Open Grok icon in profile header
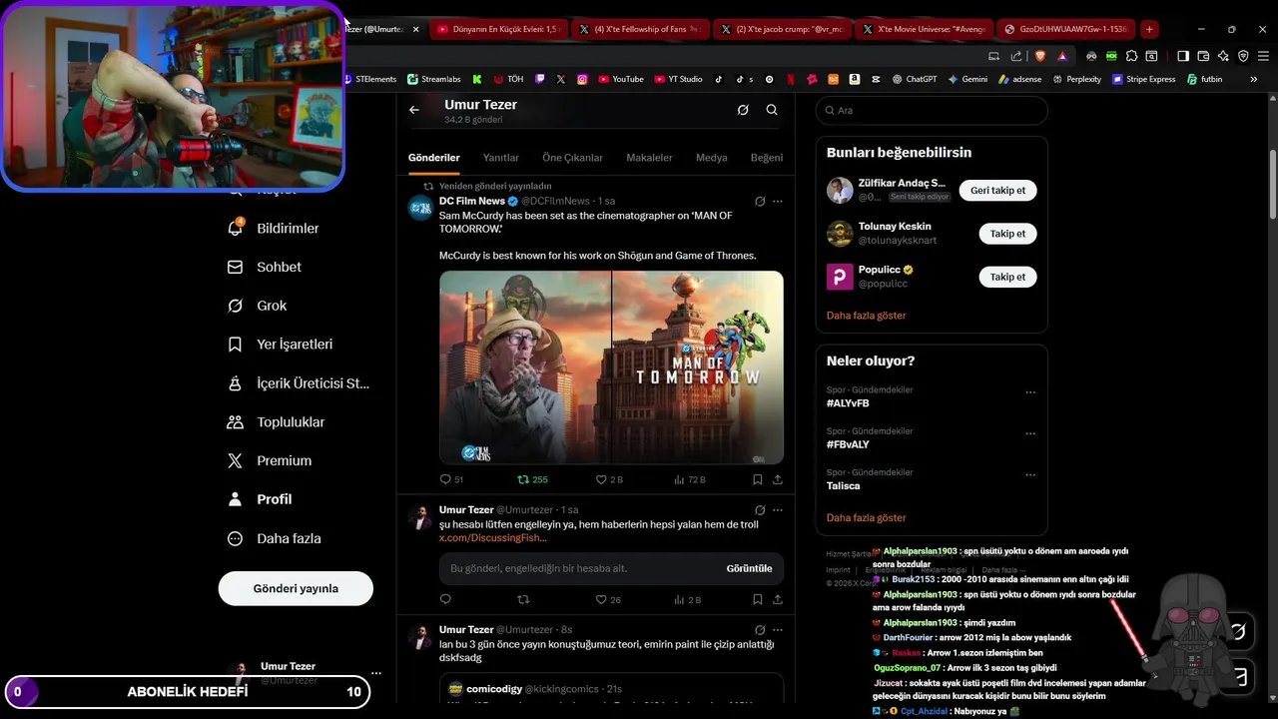Image resolution: width=1278 pixels, height=719 pixels. pos(743,110)
